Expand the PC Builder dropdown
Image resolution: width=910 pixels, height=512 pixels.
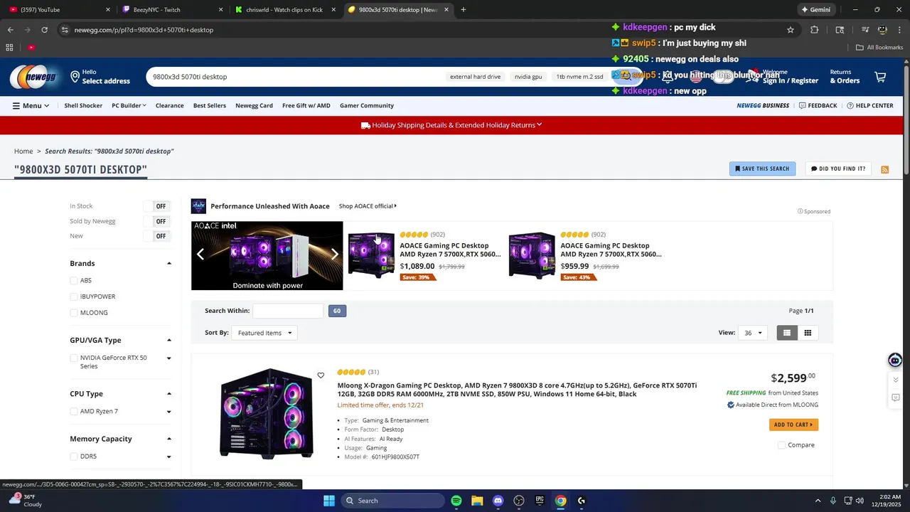pos(129,105)
